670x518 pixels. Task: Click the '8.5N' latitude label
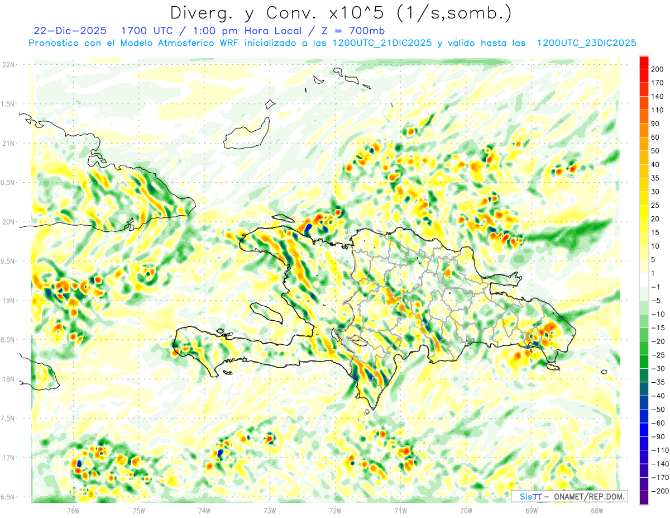point(8,340)
